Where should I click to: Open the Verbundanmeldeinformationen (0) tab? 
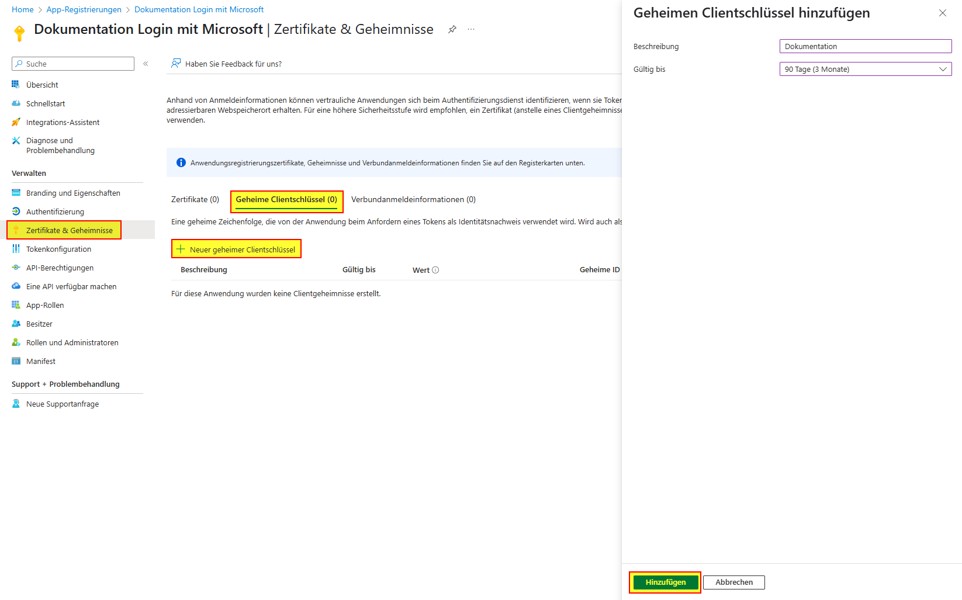pos(413,199)
